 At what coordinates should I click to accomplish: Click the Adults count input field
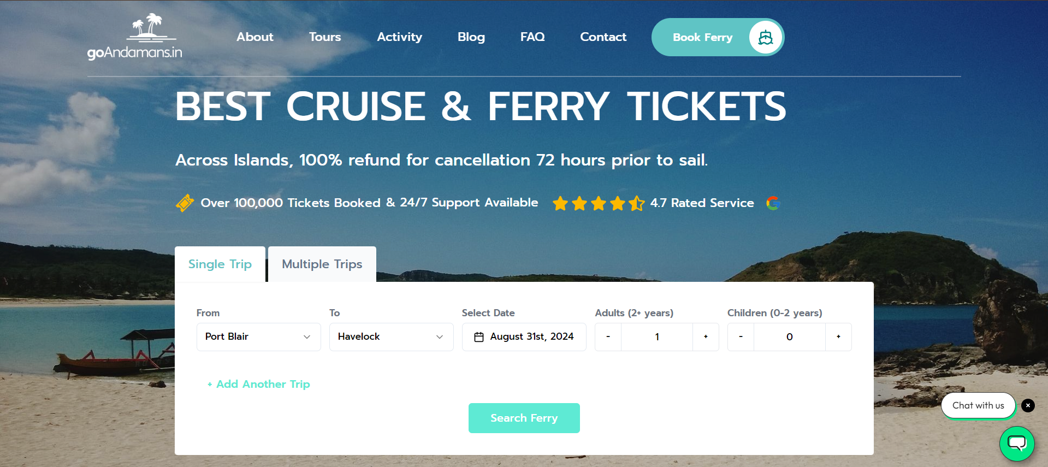pyautogui.click(x=657, y=337)
